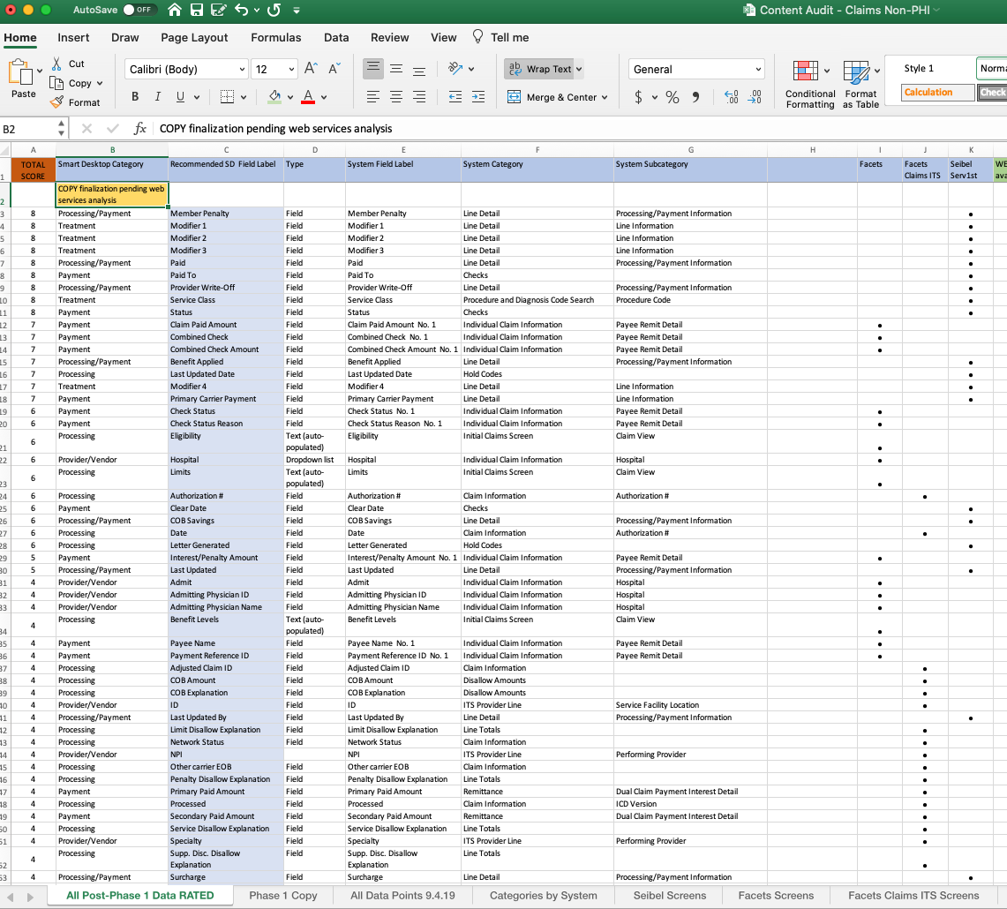Increase indent icon

click(x=478, y=96)
